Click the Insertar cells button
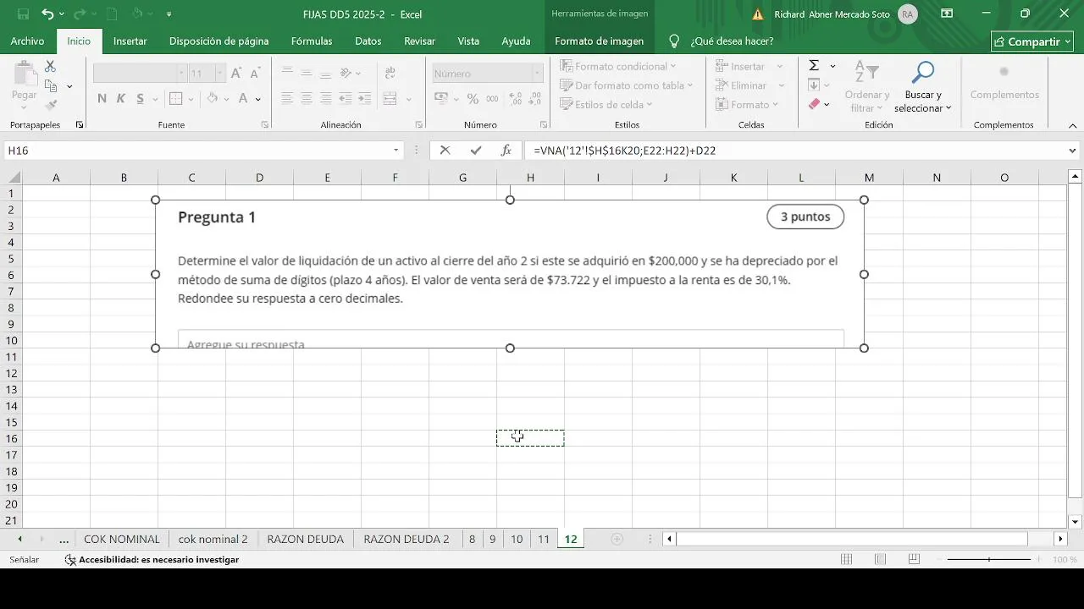Image resolution: width=1084 pixels, height=609 pixels. (749, 66)
